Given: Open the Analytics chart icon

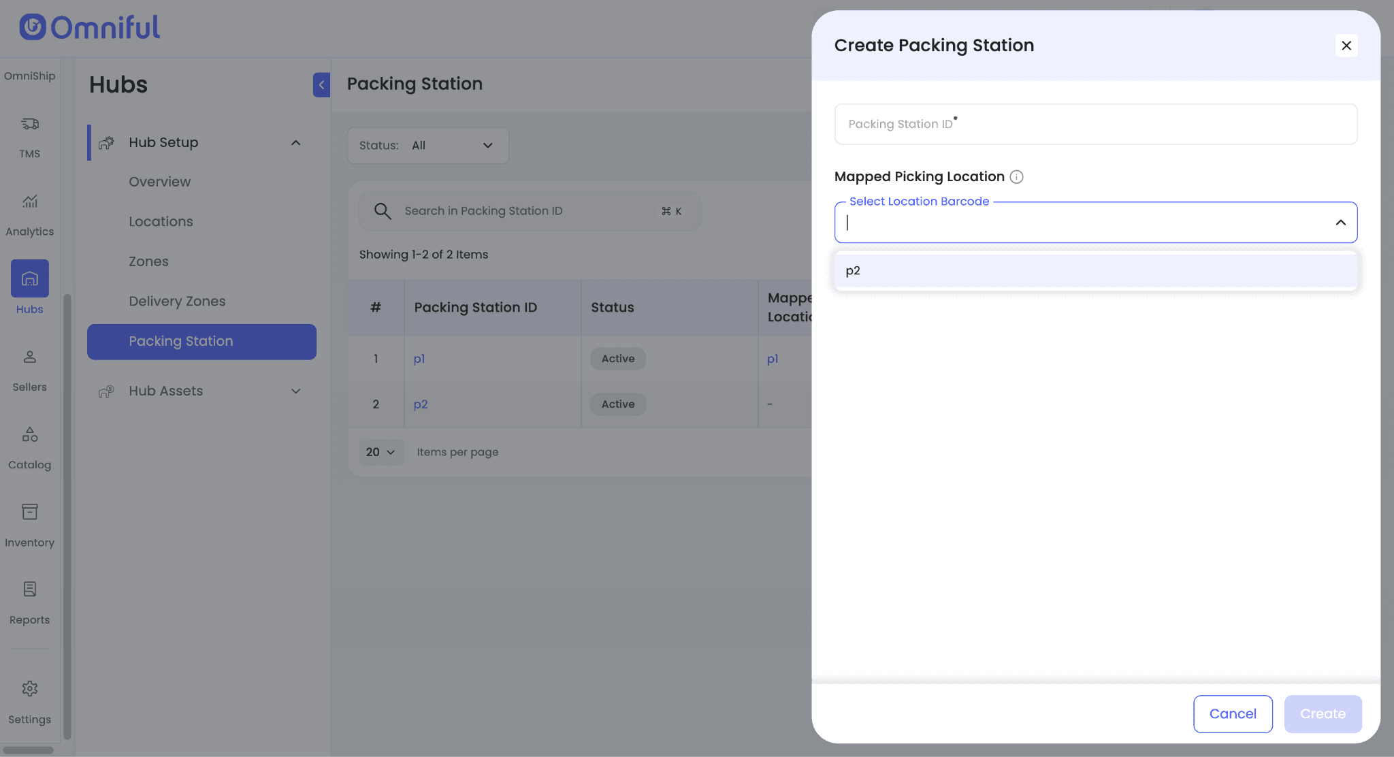Looking at the screenshot, I should tap(29, 202).
